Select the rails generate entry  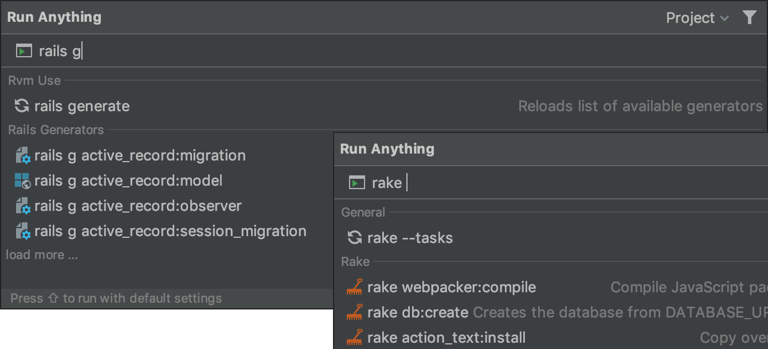tap(82, 106)
